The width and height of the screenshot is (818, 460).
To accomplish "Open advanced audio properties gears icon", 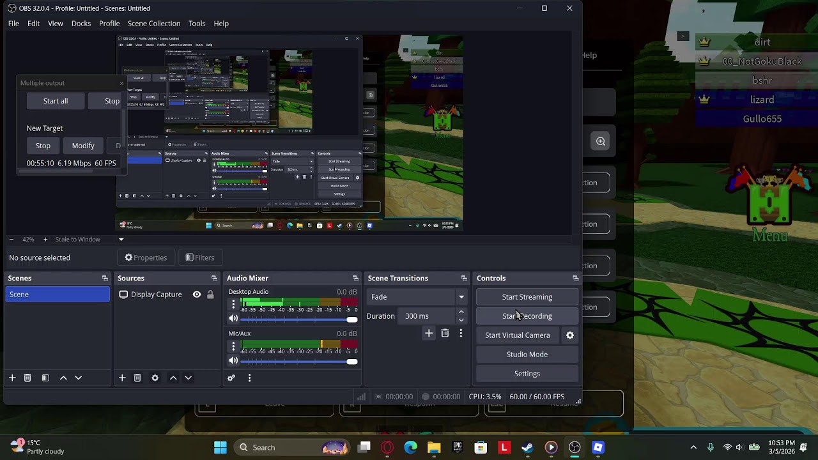I will coord(231,378).
